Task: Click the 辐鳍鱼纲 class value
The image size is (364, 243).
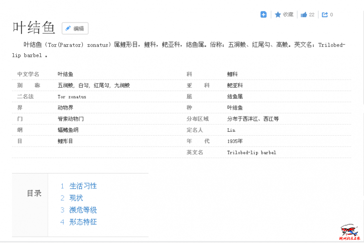Action: pos(68,130)
